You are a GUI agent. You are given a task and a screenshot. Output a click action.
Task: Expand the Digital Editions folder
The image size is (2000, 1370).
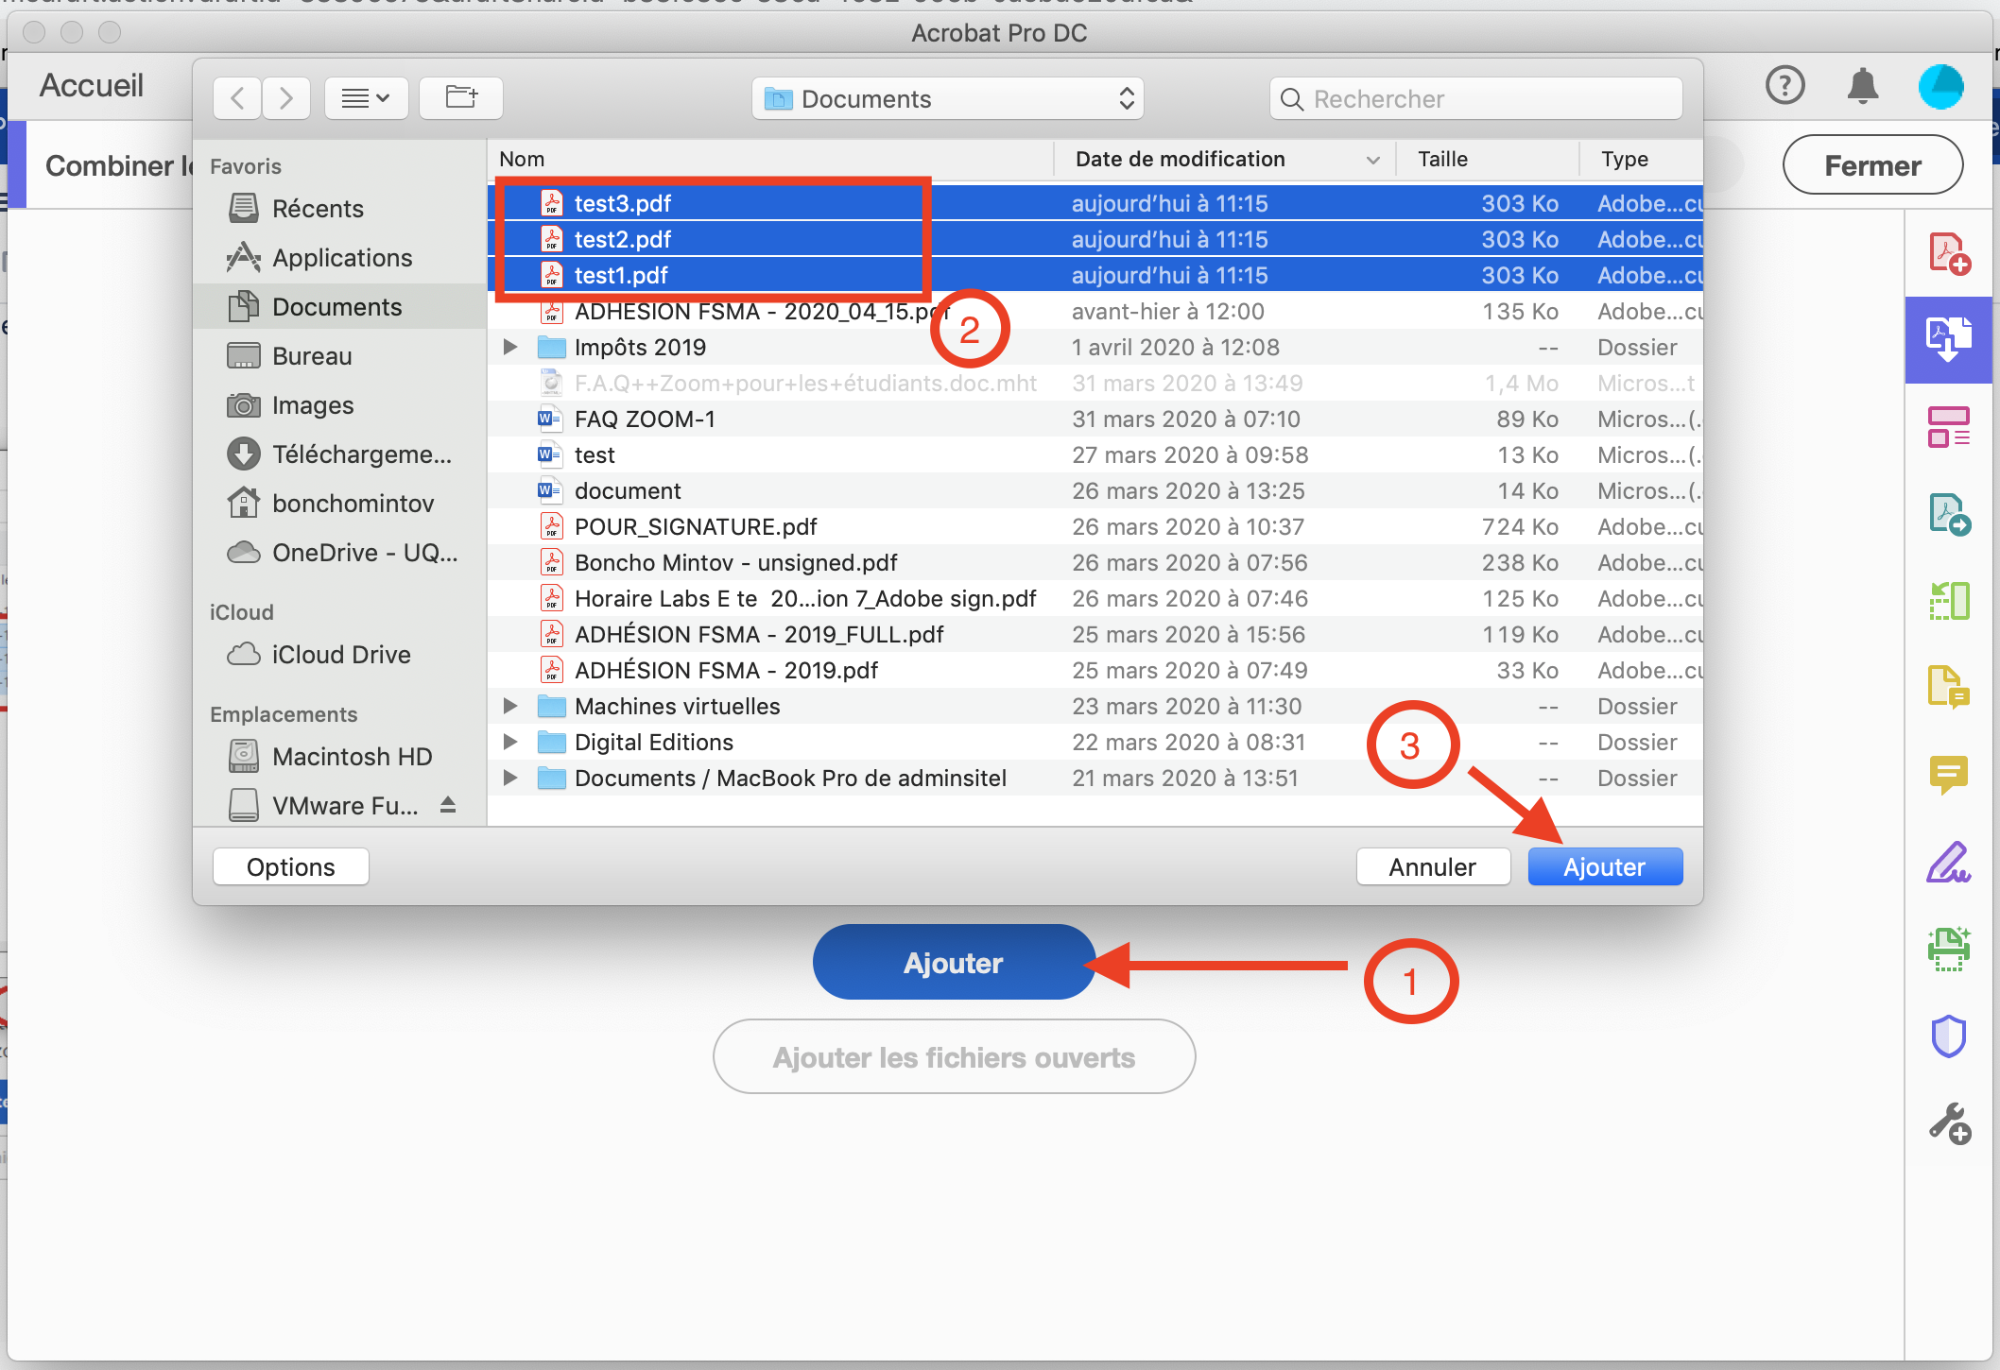coord(510,742)
